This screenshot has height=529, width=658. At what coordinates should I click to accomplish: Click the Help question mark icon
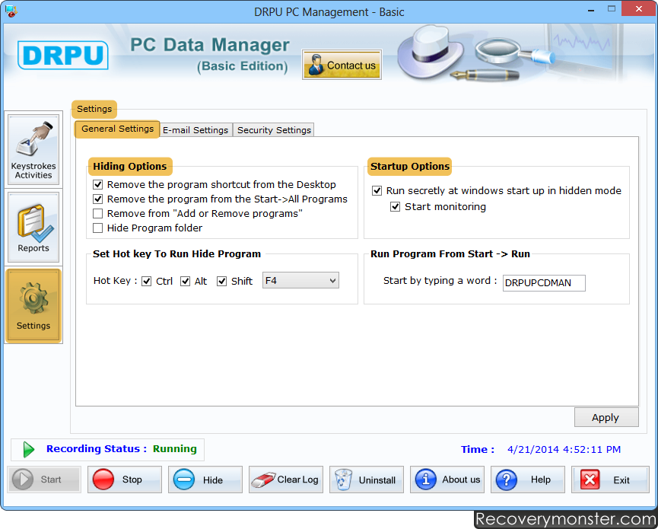click(506, 480)
